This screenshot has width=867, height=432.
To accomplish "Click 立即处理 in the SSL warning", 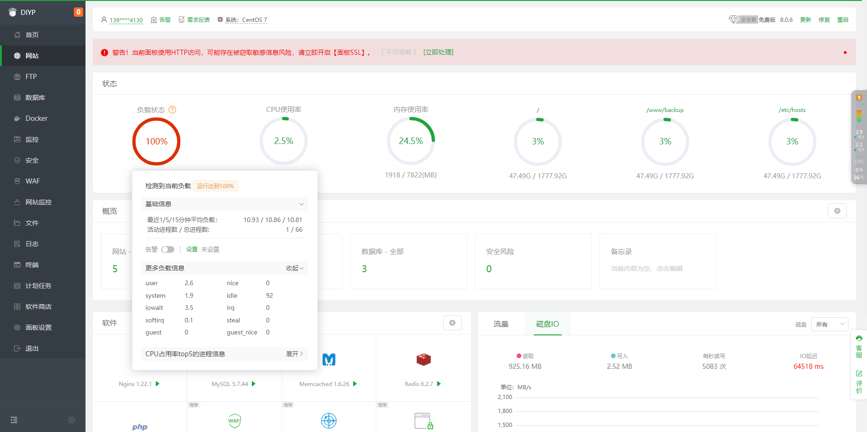I will (438, 52).
